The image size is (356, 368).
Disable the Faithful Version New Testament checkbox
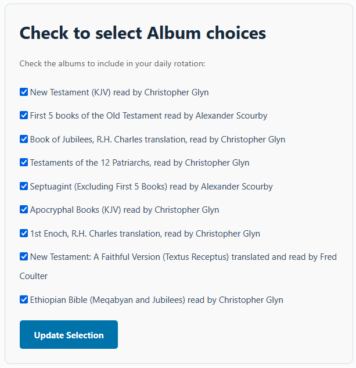point(24,256)
